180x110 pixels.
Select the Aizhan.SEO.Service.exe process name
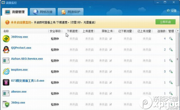[x=27, y=59]
